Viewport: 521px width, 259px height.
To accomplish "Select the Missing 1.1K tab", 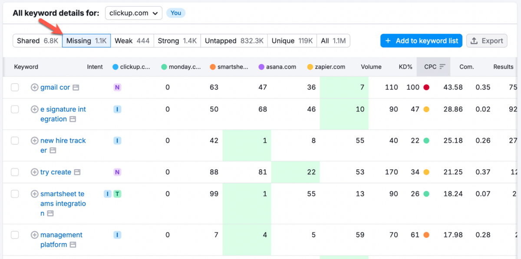I will click(x=86, y=41).
